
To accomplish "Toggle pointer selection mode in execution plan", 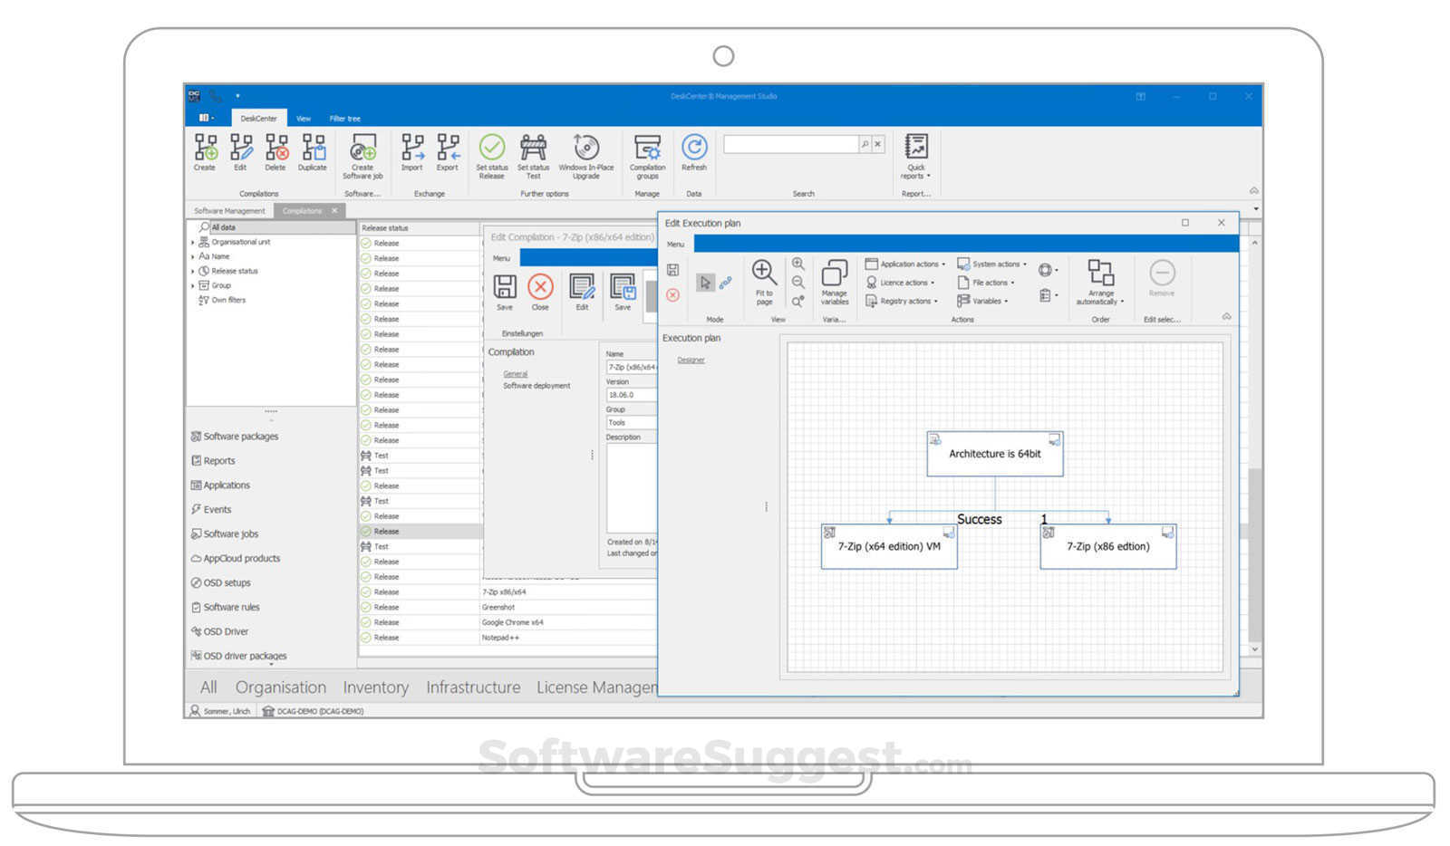I will [x=706, y=282].
